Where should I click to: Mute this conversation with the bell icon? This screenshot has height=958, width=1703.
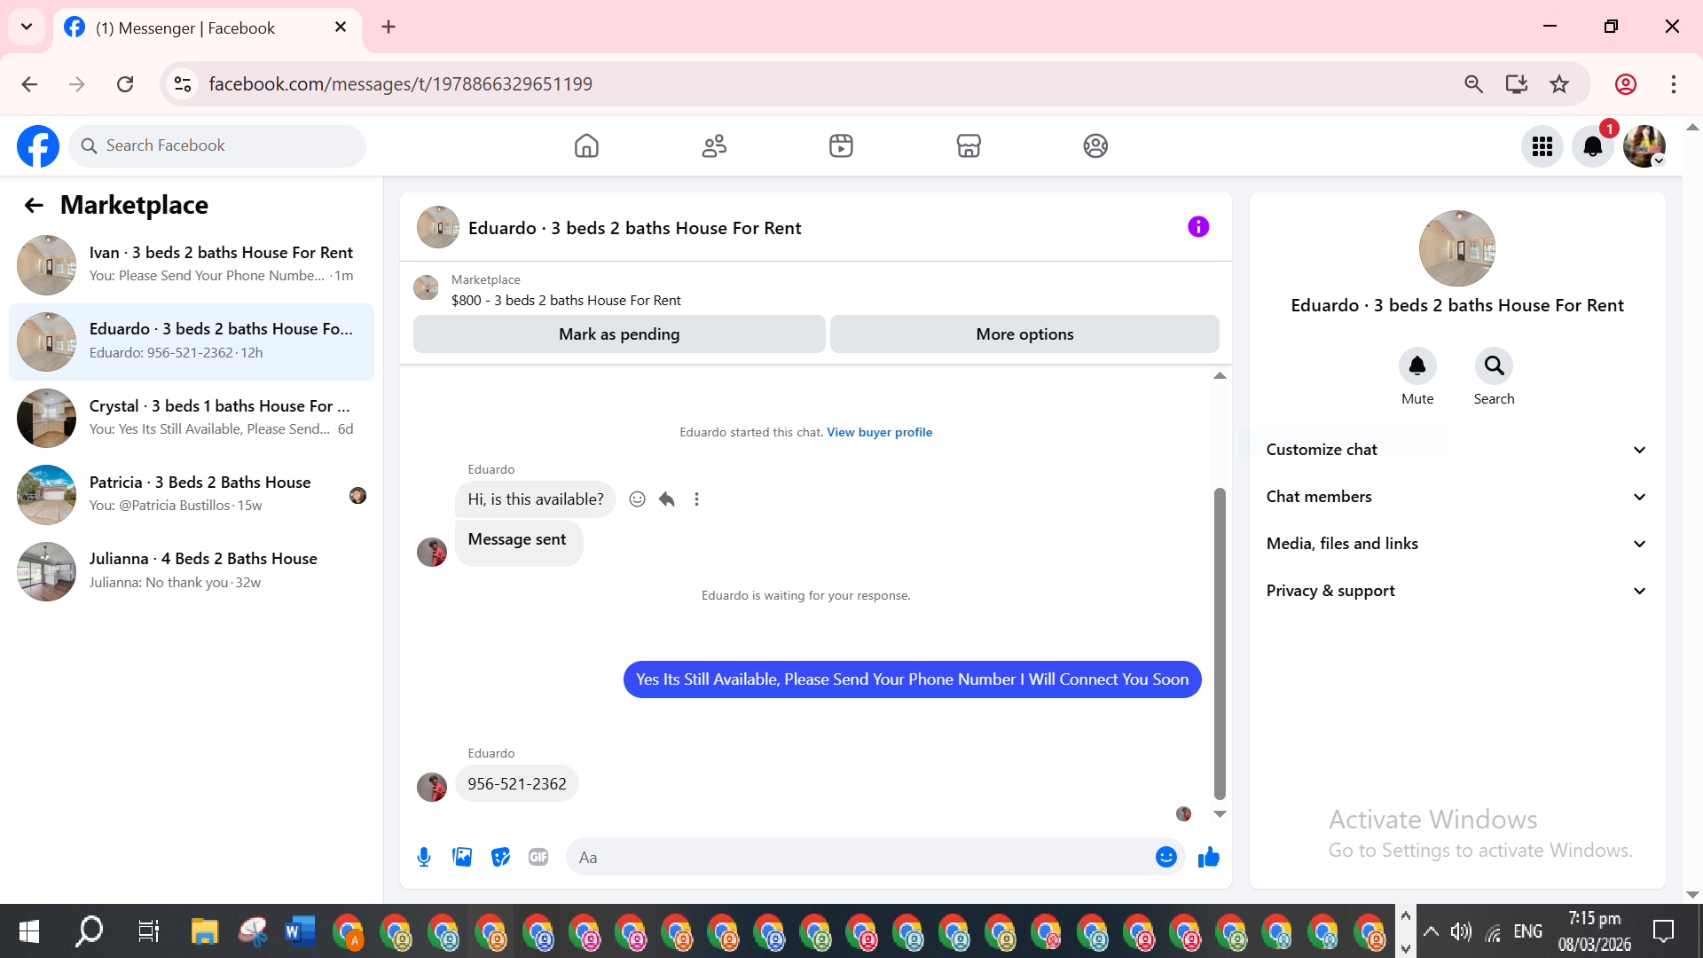(1417, 366)
